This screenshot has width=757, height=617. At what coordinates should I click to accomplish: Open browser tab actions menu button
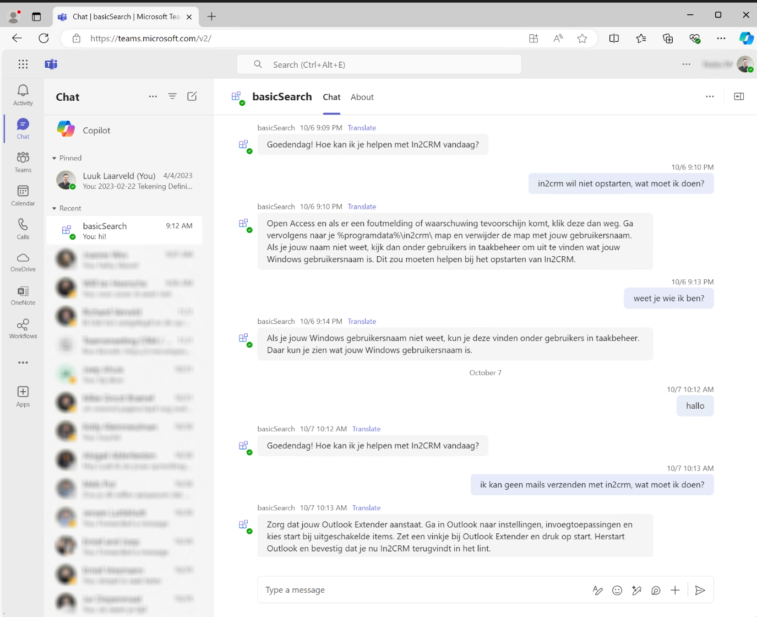point(36,17)
